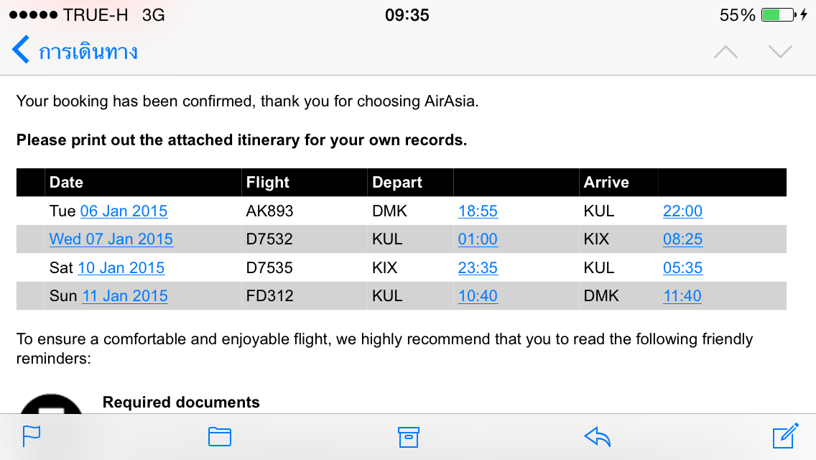
Task: Select the 18:55 departure time link
Action: (x=478, y=211)
